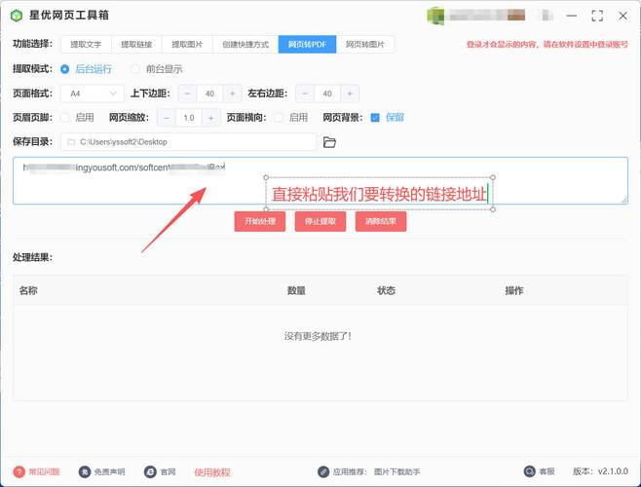Open the 常见问题 link
The width and height of the screenshot is (641, 487).
tap(44, 471)
